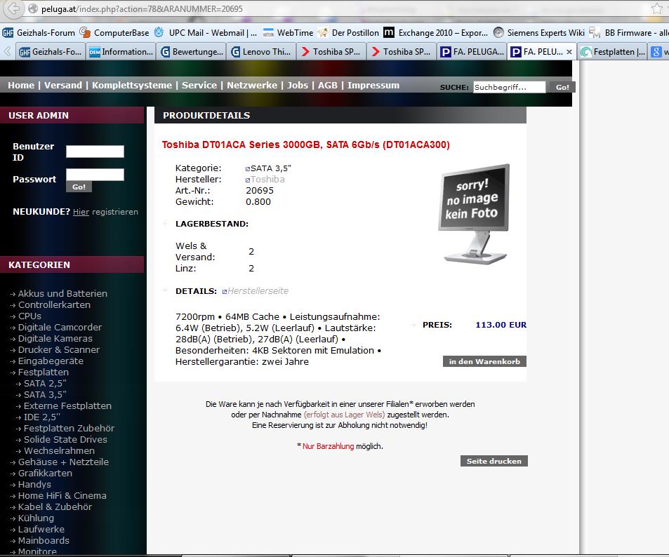Viewport: 669px width, 557px height.
Task: Click the 'sorry! no image' product picture
Action: coord(474,214)
